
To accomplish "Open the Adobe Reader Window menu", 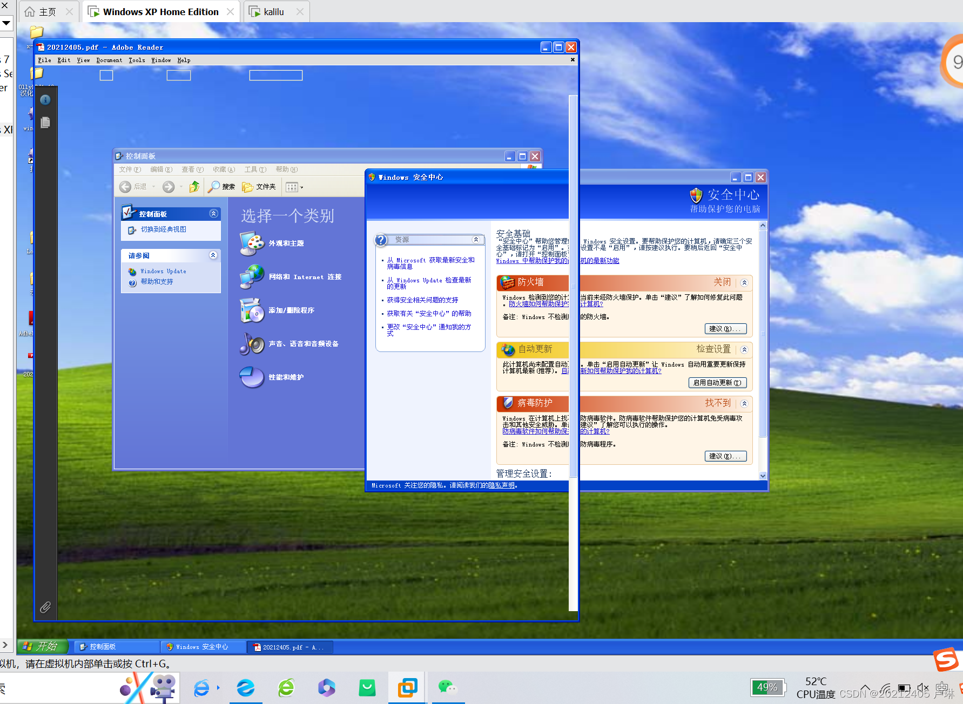I will 161,60.
